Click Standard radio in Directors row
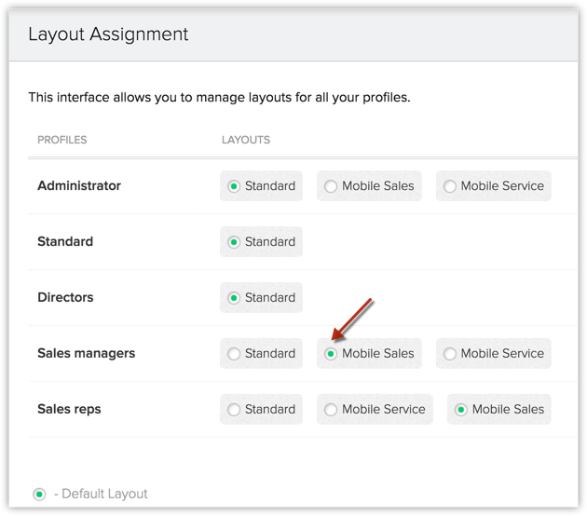Image resolution: width=587 pixels, height=516 pixels. [x=235, y=298]
